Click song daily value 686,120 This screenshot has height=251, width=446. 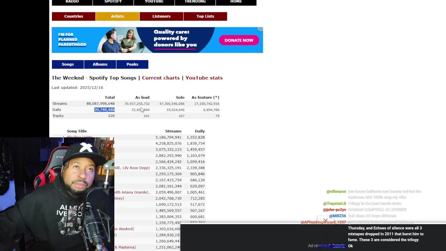tap(197, 180)
